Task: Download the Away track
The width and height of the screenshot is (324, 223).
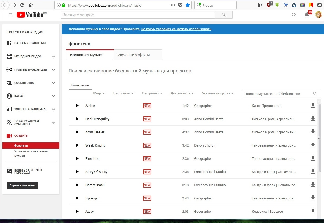Action: (x=313, y=211)
